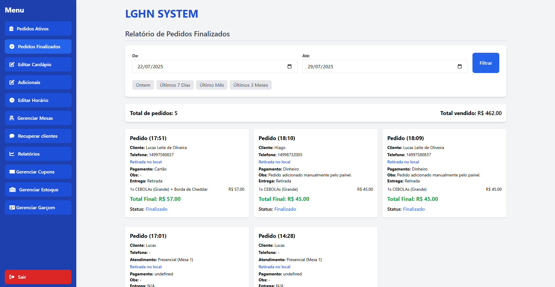The image size is (555, 287).
Task: Click the De date field showing 22/07/2025
Action: click(215, 66)
